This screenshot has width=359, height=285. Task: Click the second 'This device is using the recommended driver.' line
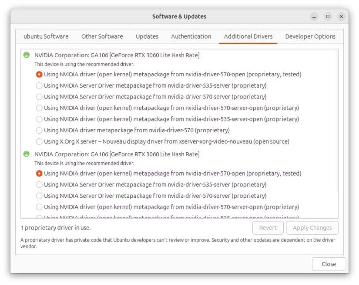pos(84,164)
